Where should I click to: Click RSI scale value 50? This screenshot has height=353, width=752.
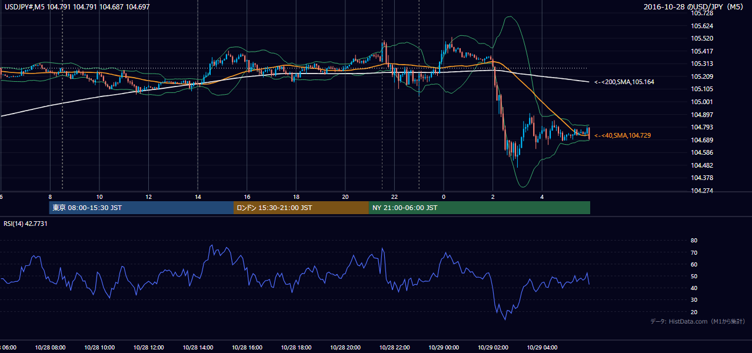[694, 276]
